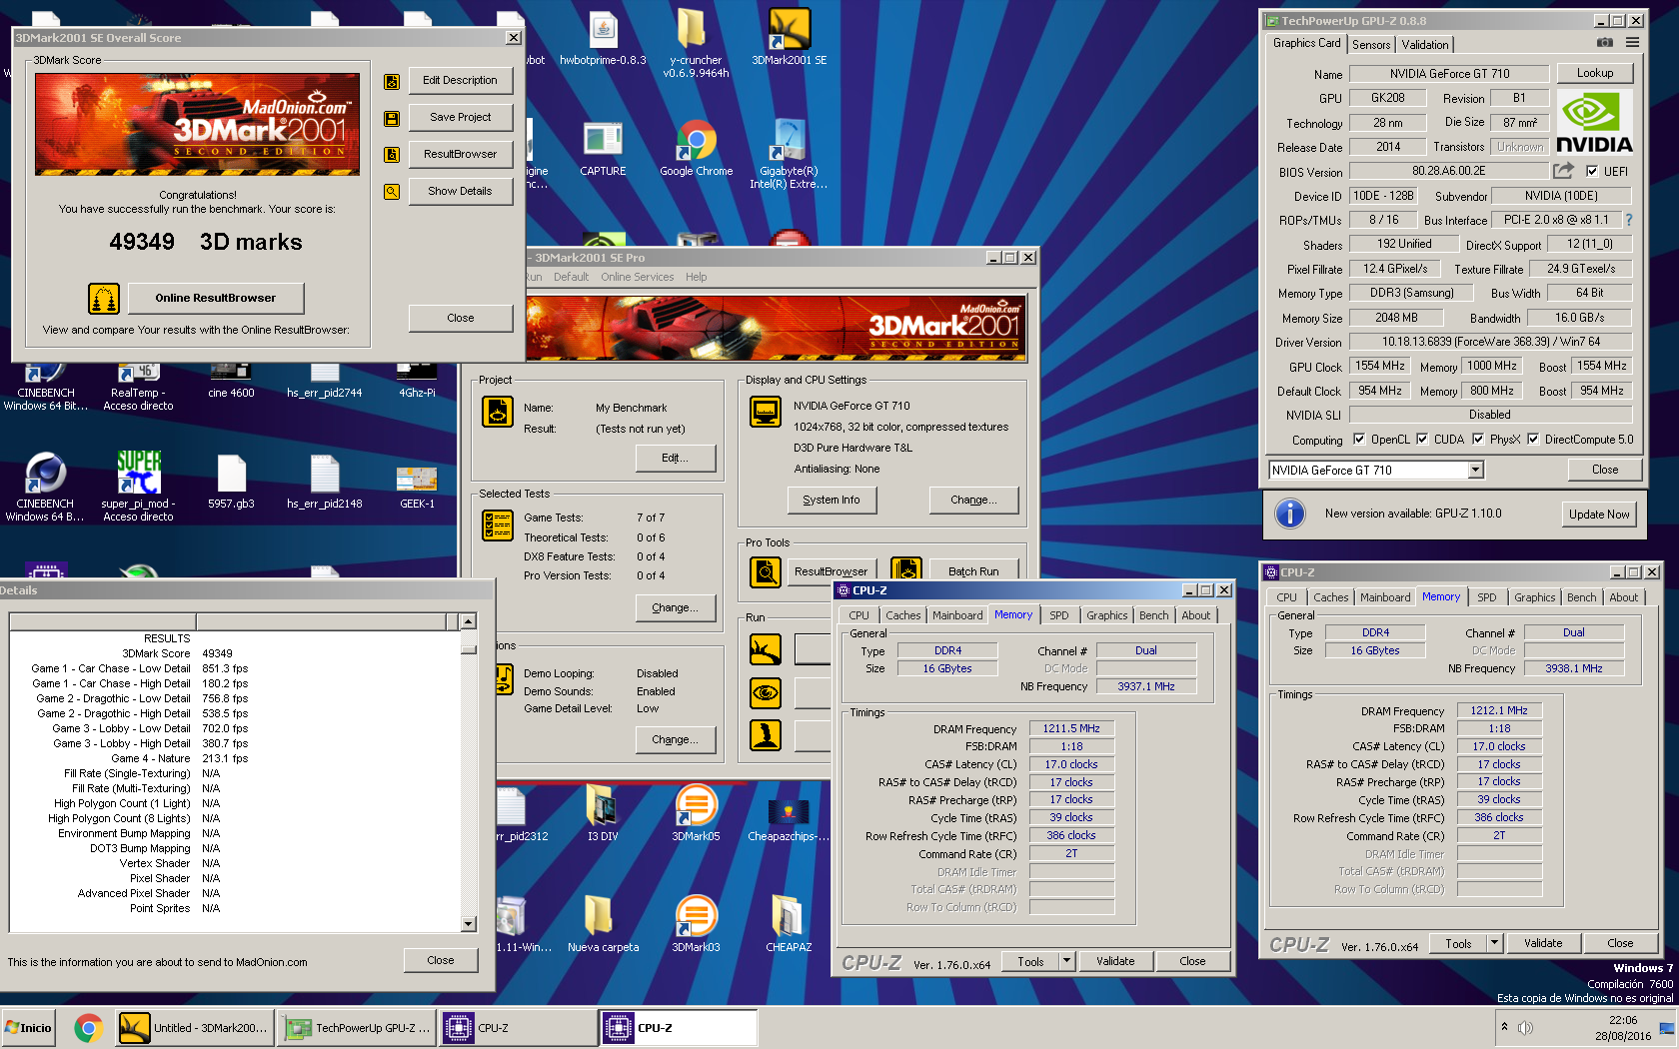Open Help menu in 3DMark2001 SE Pro
Image resolution: width=1679 pixels, height=1049 pixels.
pos(696,277)
